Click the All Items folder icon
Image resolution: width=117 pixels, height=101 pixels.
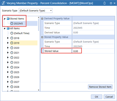[8, 28]
